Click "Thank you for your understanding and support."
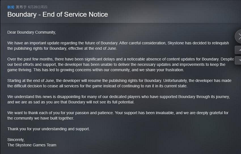 pyautogui.click(x=48, y=129)
